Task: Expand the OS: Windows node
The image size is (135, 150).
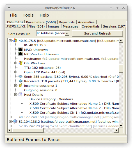Action: 15,63
